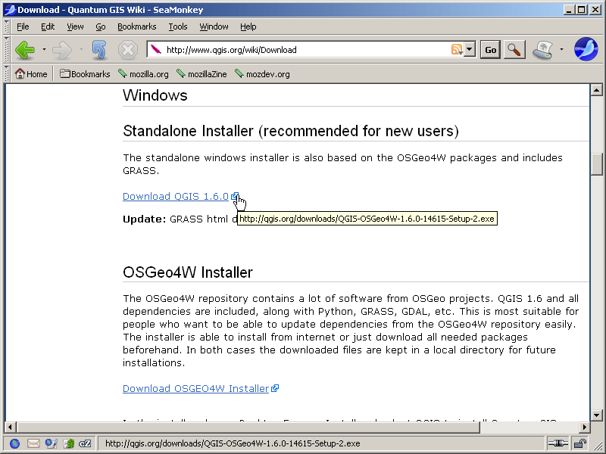Expand the Back button history dropdown arrow

(44, 49)
